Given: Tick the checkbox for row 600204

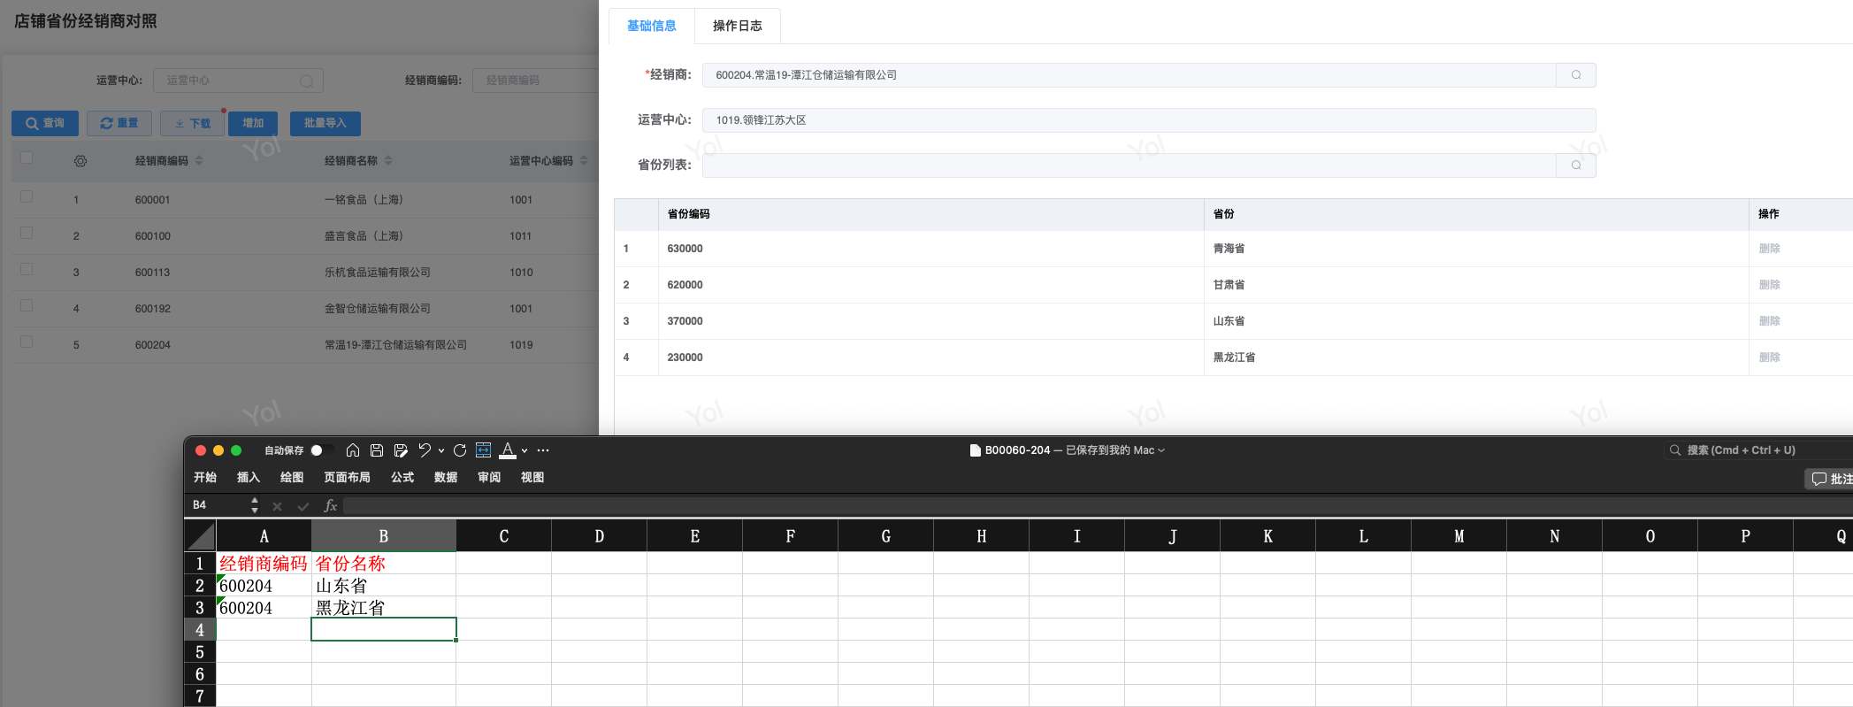Looking at the screenshot, I should click(x=27, y=342).
